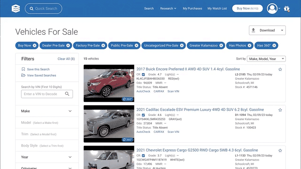Open CARFAX report for Cadillac Escalade
The height and width of the screenshot is (169, 301).
(x=159, y=132)
